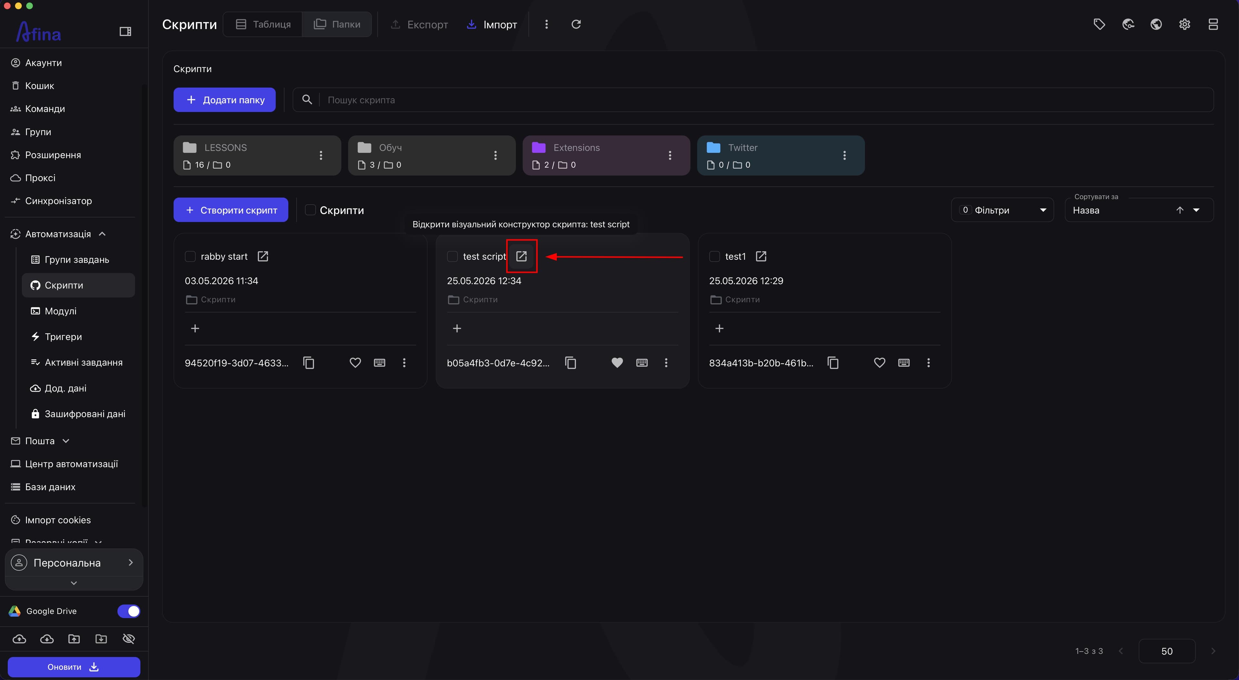Refresh the scripts list in top toolbar

(x=576, y=24)
